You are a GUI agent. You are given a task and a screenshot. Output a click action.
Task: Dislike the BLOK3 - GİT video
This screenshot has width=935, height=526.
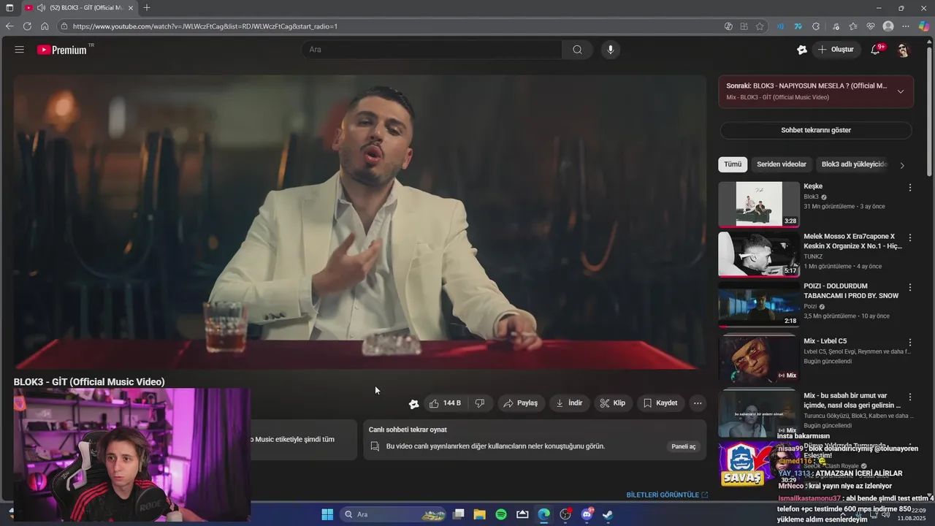(x=480, y=403)
